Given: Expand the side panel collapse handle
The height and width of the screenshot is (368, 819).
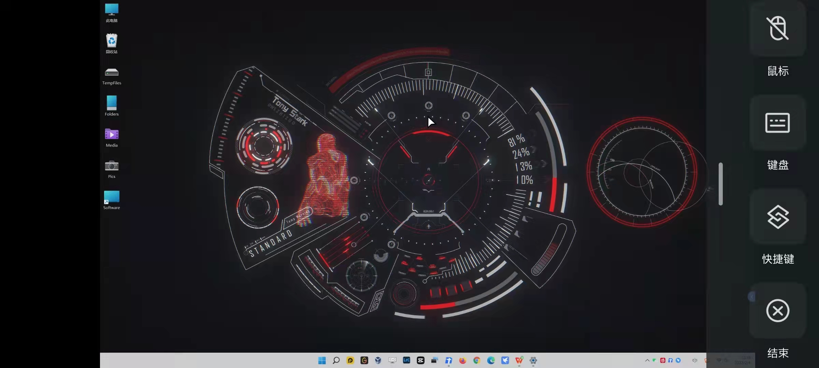Looking at the screenshot, I should tap(752, 297).
